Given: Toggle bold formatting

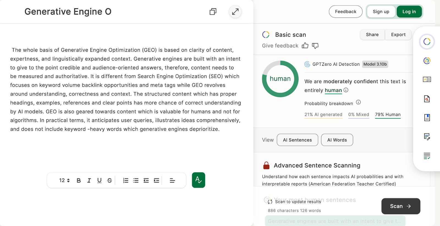Looking at the screenshot, I should 79,181.
